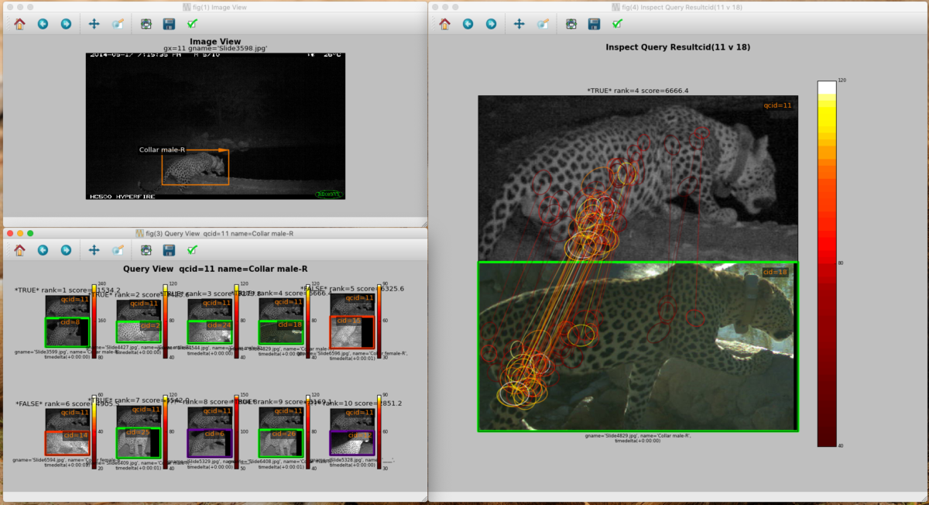
Task: Activate the zoom-to-rectangle tool in Query View
Action: pyautogui.click(x=118, y=250)
